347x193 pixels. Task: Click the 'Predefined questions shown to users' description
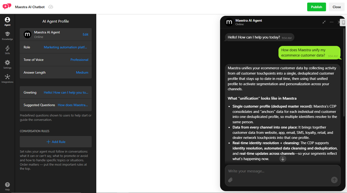coord(56,118)
